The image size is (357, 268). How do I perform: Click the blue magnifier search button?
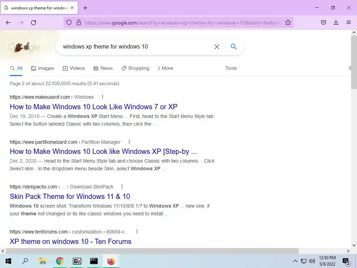click(234, 46)
